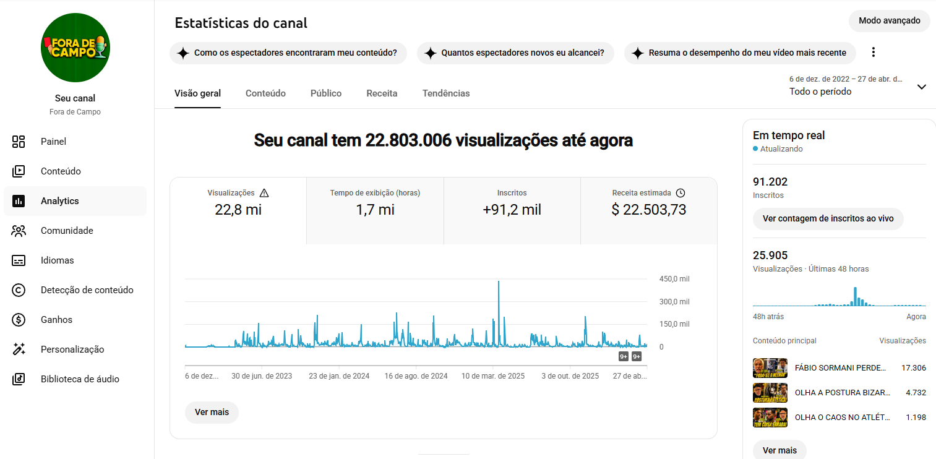The image size is (936, 459).
Task: Go to Comunidade in the sidebar
Action: pyautogui.click(x=75, y=231)
